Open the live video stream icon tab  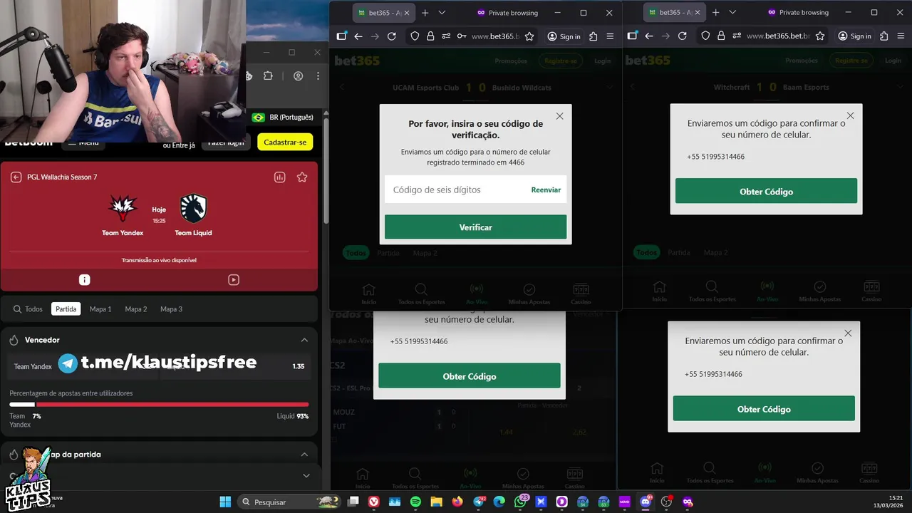(234, 280)
